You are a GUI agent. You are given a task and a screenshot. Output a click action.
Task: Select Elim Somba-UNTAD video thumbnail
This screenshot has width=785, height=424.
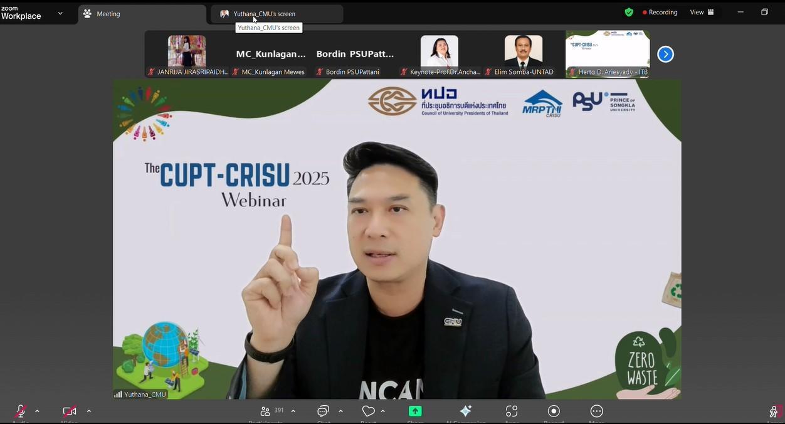(x=524, y=54)
